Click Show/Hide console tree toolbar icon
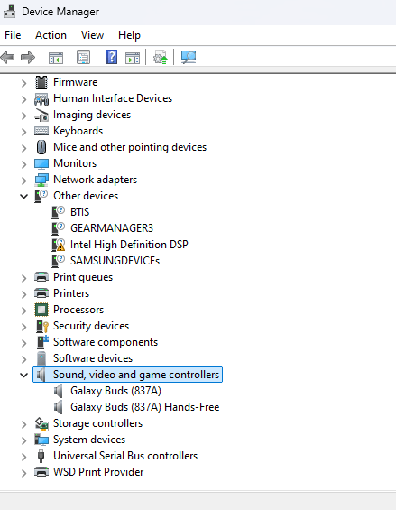 (x=56, y=58)
